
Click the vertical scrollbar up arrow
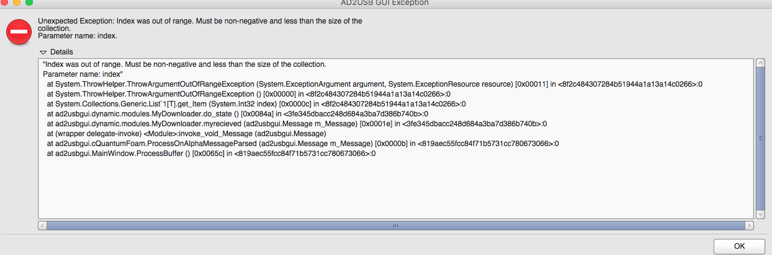pos(760,64)
